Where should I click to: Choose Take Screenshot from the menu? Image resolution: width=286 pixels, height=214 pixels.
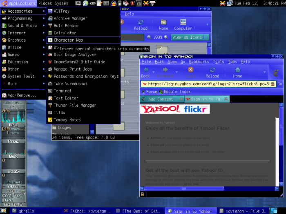point(83,84)
